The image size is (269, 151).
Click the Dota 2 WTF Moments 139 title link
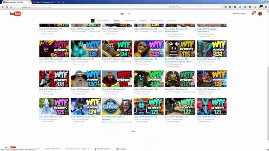click(x=114, y=29)
